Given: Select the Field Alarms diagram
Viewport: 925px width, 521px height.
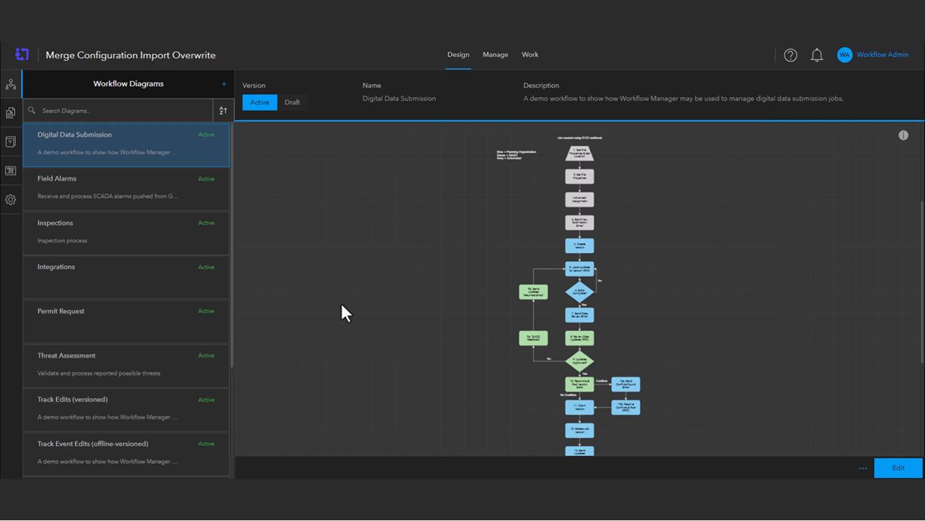Looking at the screenshot, I should (x=126, y=188).
